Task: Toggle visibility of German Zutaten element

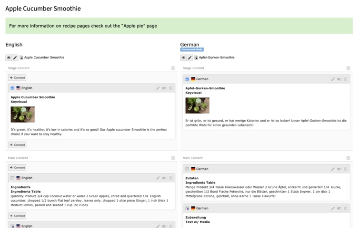Action: [x=339, y=169]
